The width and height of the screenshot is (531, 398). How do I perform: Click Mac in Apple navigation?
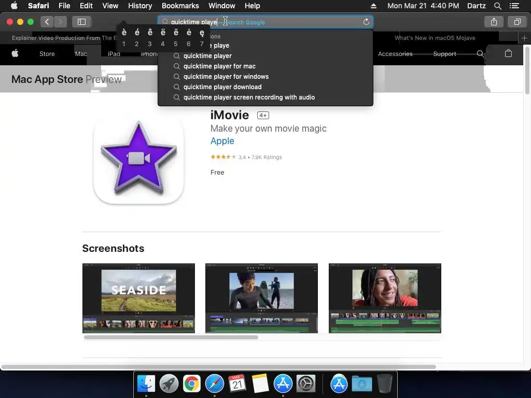(x=81, y=54)
